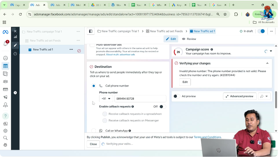278x157 pixels.
Task: Select Receive callback requests on Messenger
Action: (x=105, y=121)
